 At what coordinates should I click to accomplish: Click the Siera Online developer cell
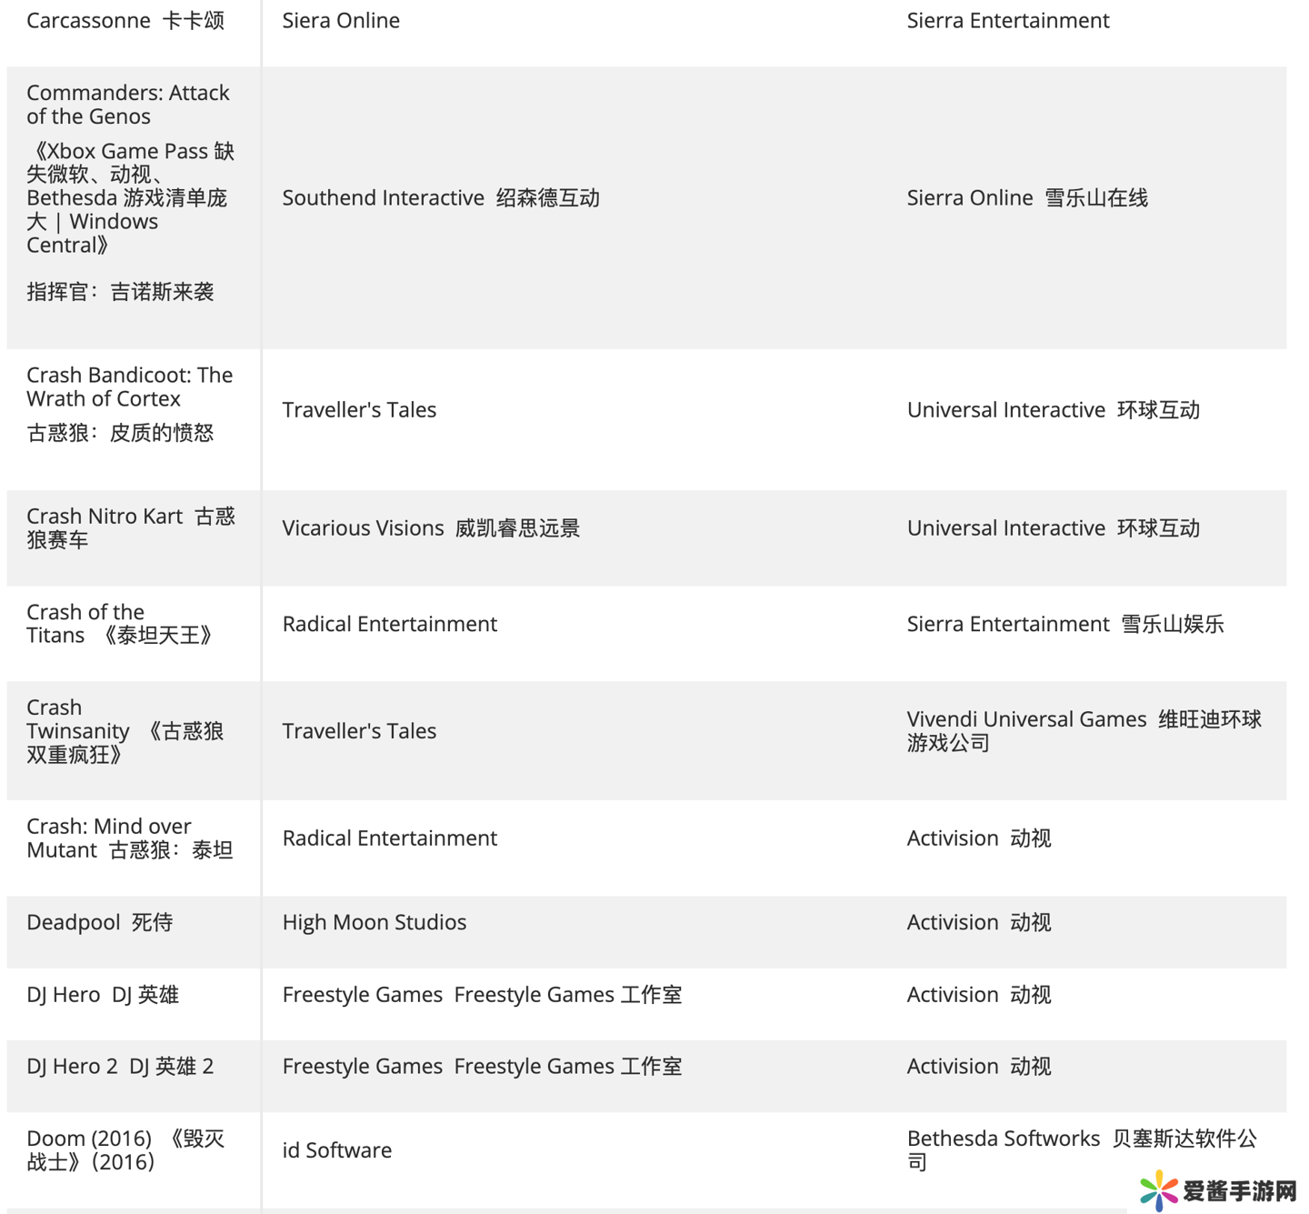point(341,21)
